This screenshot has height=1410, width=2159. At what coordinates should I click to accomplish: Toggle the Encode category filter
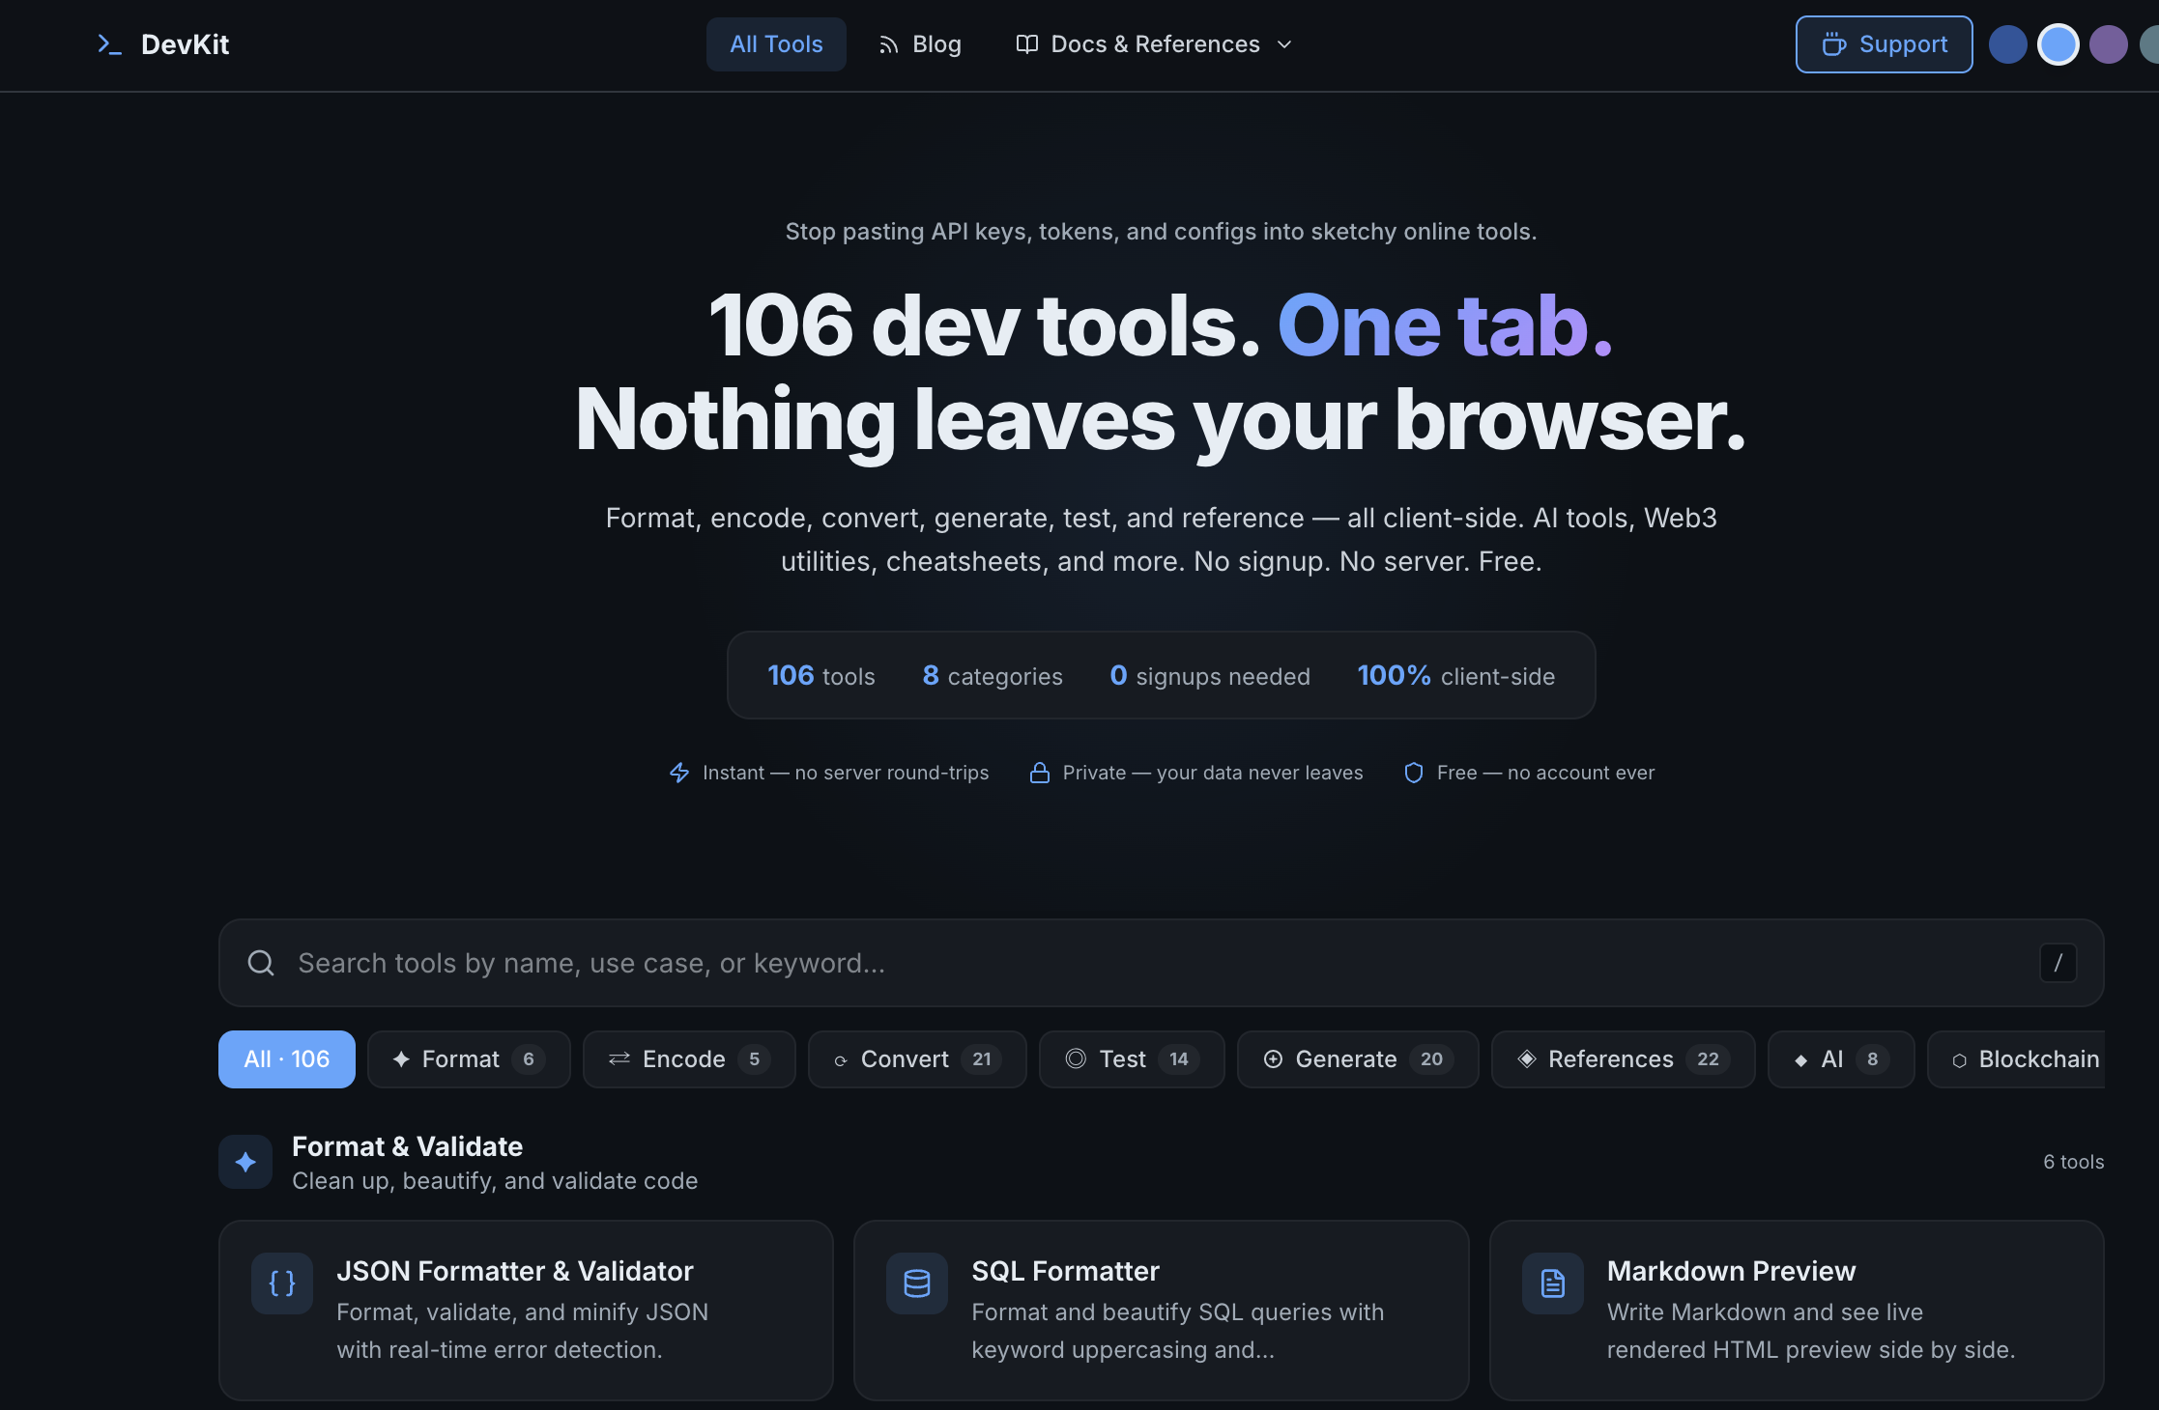pyautogui.click(x=689, y=1058)
